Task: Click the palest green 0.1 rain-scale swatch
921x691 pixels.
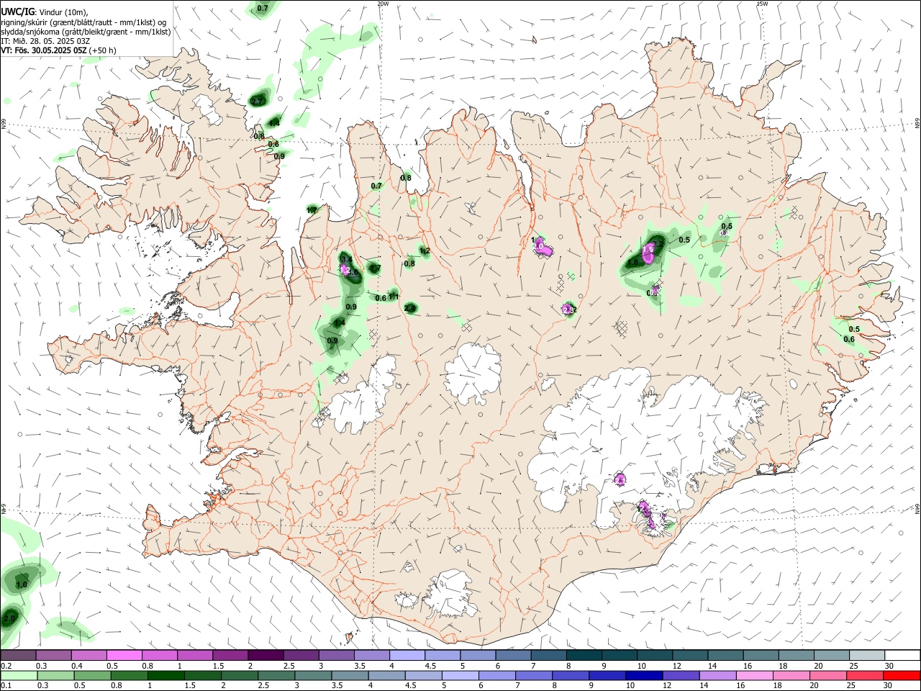Action: click(18, 675)
